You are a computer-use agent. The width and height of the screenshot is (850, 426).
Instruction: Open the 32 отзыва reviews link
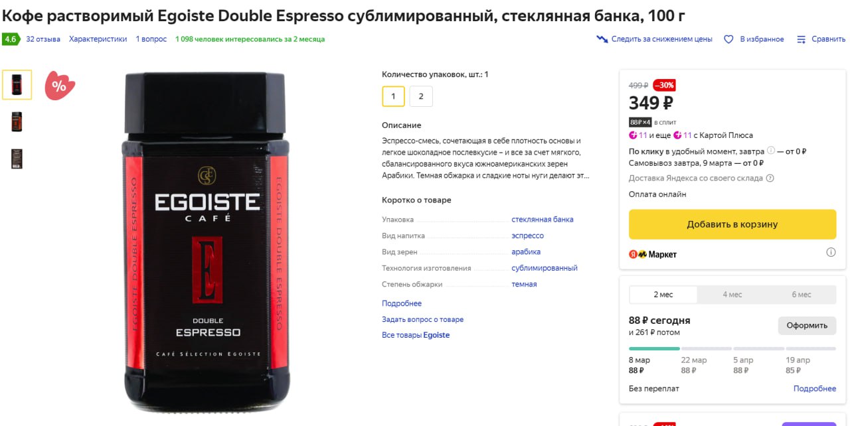point(43,39)
